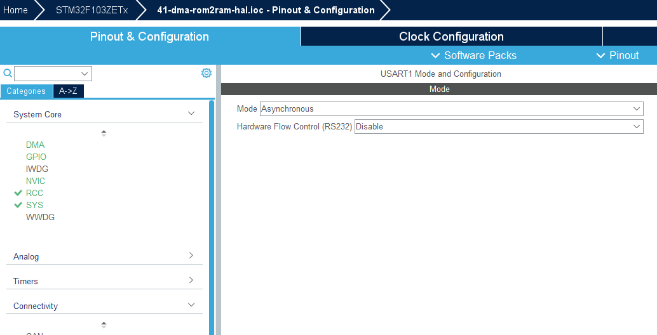The height and width of the screenshot is (335, 657).
Task: Sort Connectivity items using arrows
Action: pos(104,325)
